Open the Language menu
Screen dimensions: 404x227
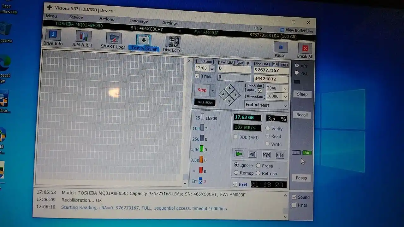(138, 21)
